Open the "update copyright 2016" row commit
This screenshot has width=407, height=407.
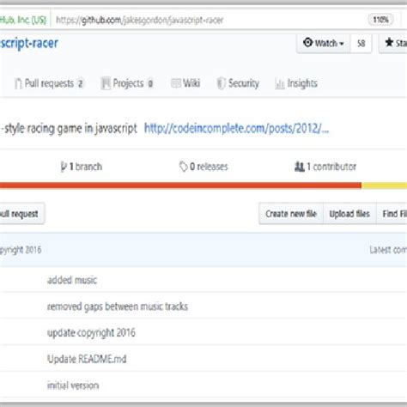coord(91,332)
